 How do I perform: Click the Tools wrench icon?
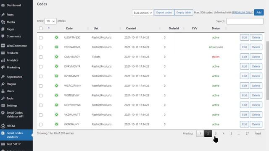[3, 98]
